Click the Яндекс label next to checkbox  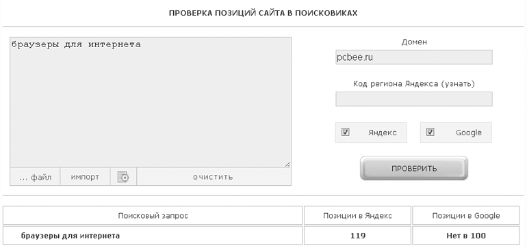(382, 133)
